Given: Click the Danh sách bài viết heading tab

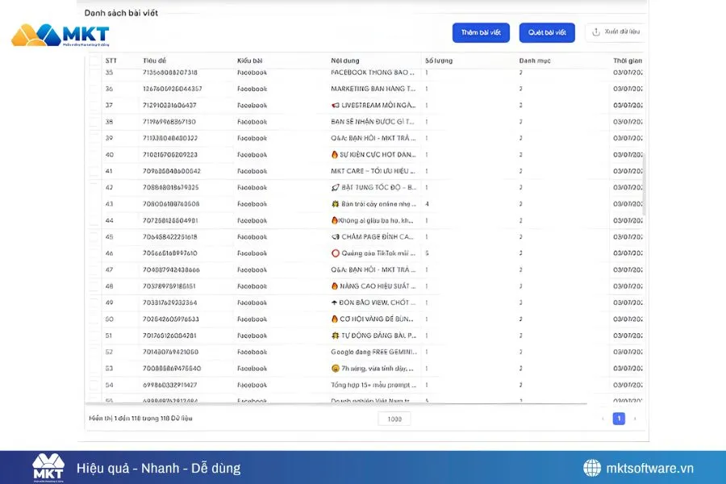Looking at the screenshot, I should click(119, 12).
